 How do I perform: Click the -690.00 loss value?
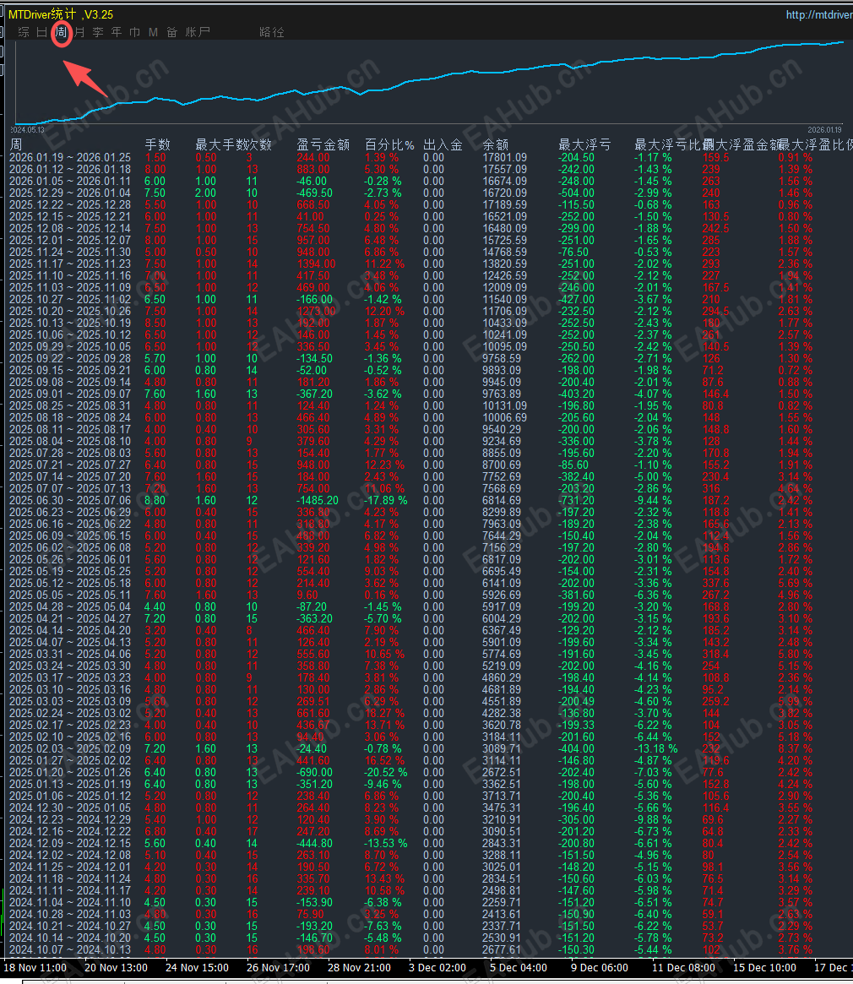click(314, 773)
